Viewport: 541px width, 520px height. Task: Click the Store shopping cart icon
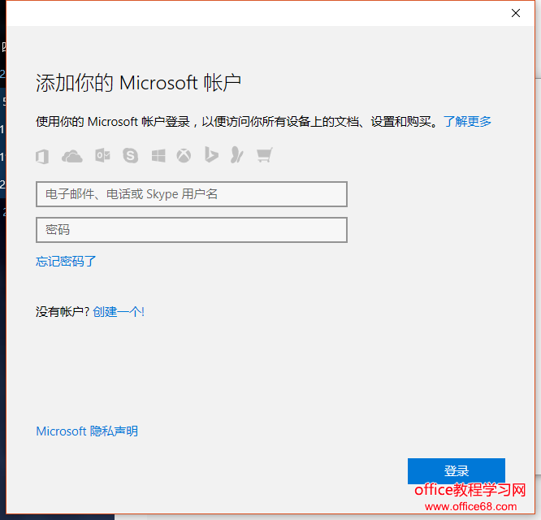[x=265, y=155]
